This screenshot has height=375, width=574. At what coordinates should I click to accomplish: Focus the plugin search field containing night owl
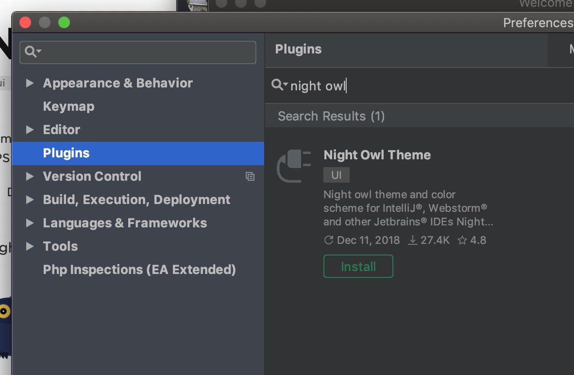tap(420, 85)
